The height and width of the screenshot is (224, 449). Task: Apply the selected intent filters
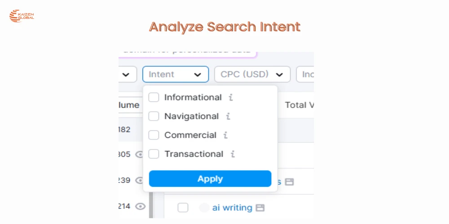coord(210,179)
